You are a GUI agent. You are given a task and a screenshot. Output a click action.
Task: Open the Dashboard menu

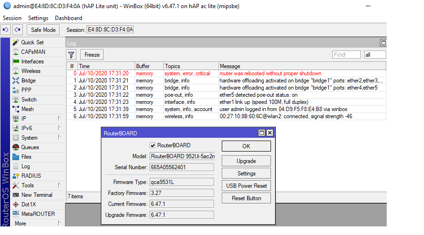click(x=68, y=18)
